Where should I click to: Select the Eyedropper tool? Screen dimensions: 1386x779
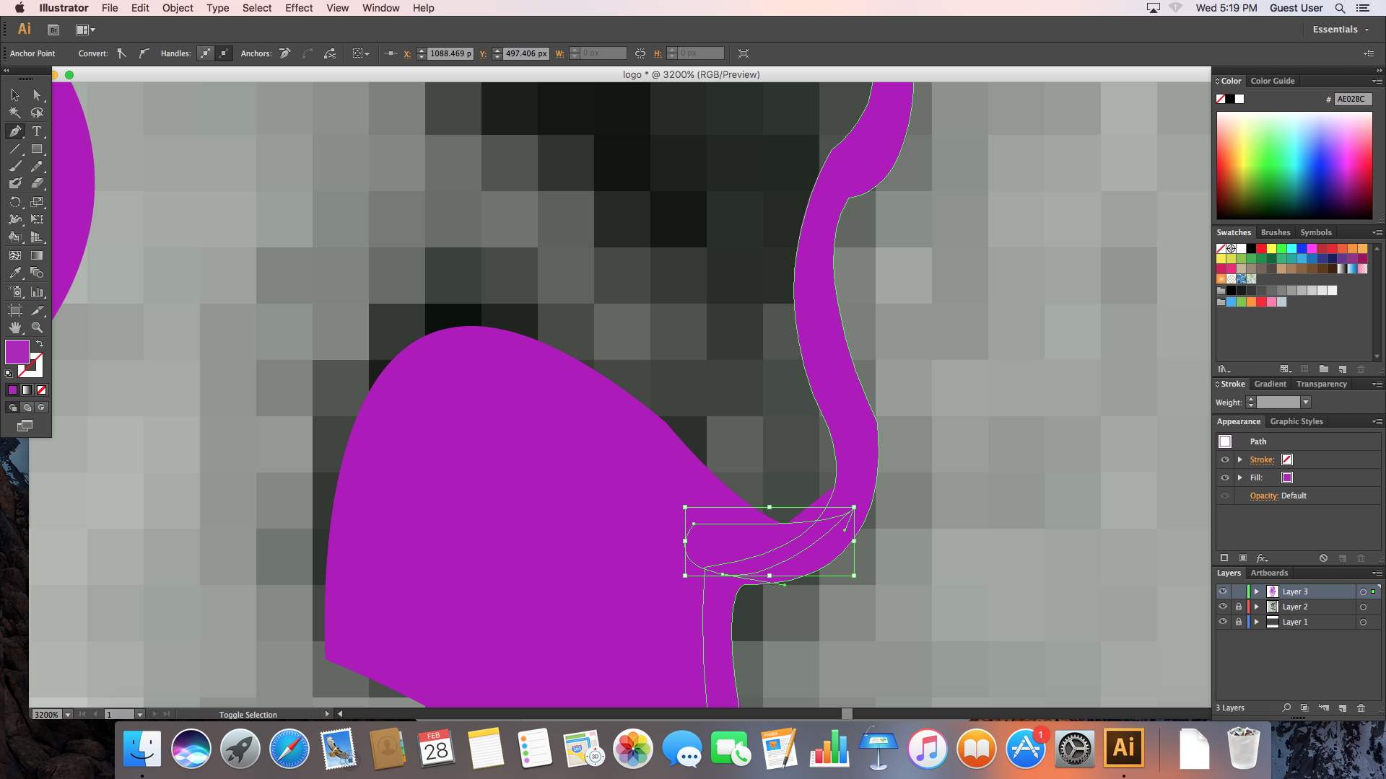[14, 273]
